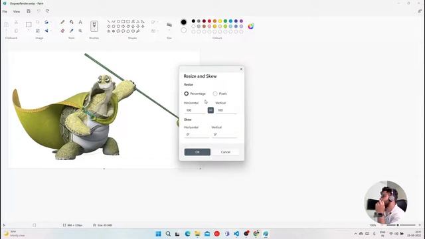Expand the Rotate dropdown arrow

point(50,22)
